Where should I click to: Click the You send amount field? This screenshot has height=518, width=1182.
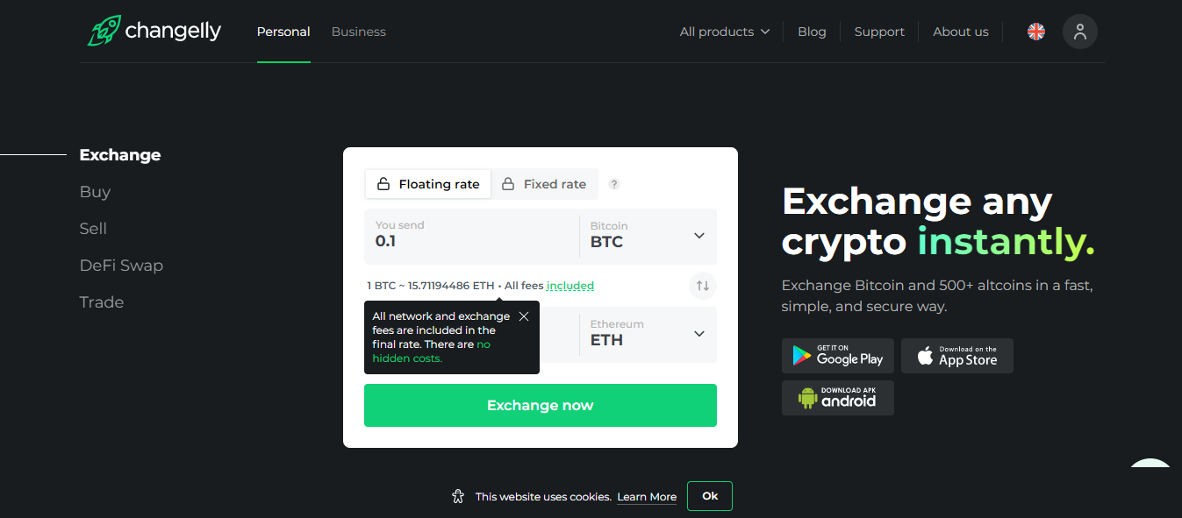(472, 236)
